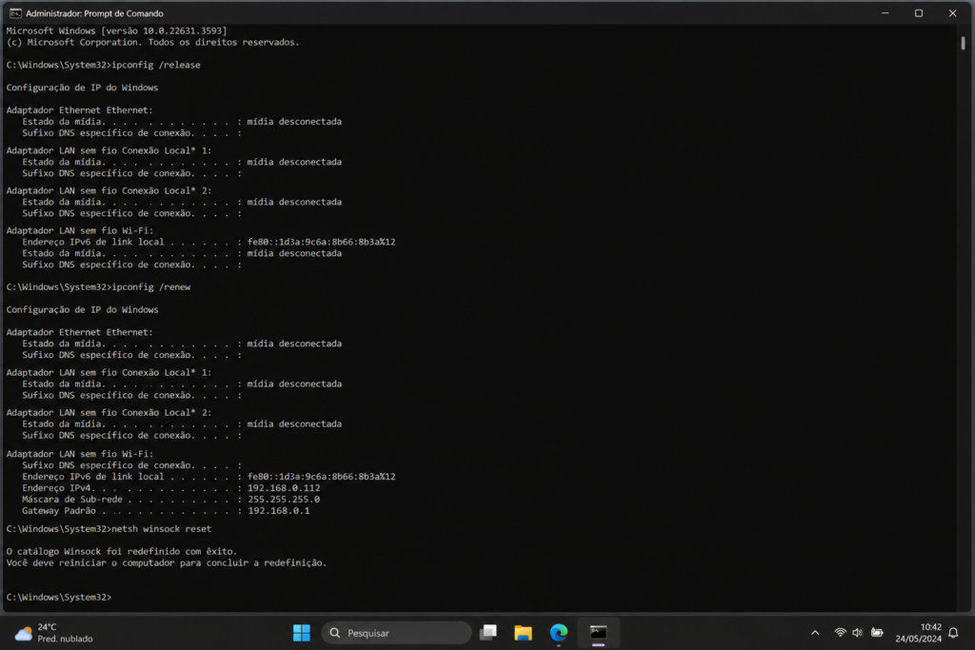Minimize the Command Prompt window

tap(885, 13)
